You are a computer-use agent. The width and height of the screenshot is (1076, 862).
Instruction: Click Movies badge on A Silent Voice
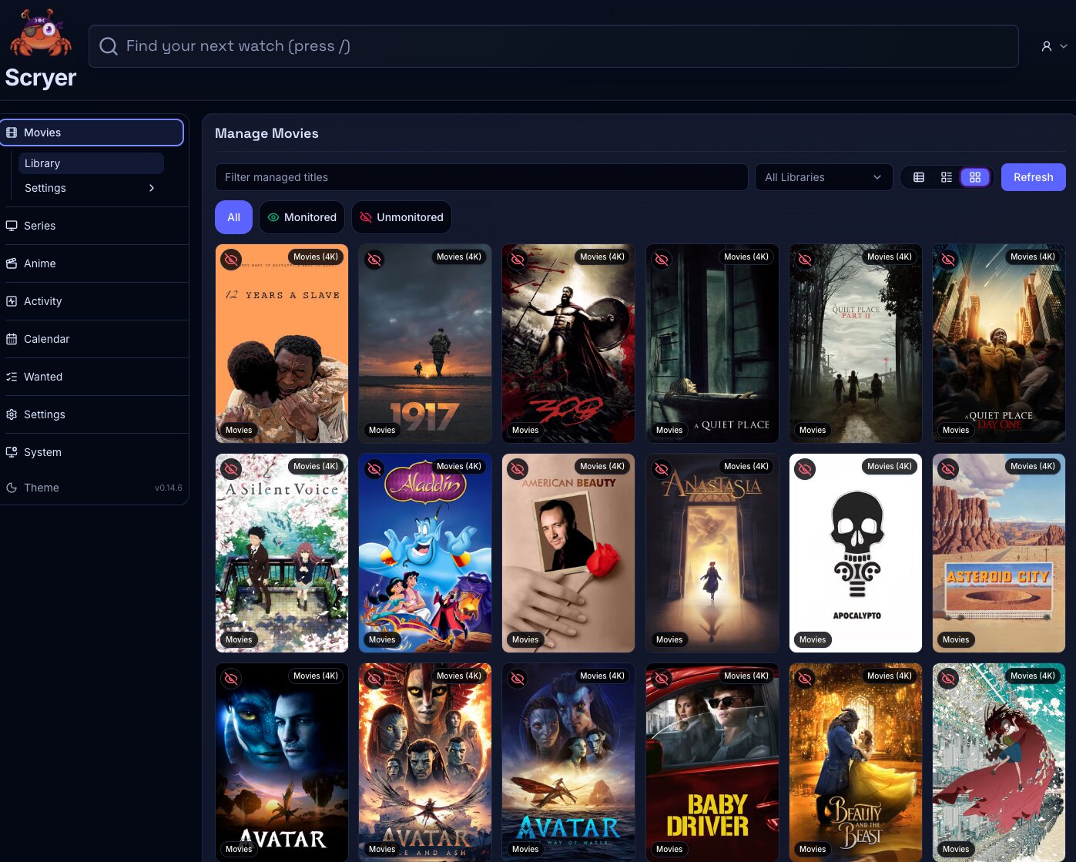click(239, 639)
